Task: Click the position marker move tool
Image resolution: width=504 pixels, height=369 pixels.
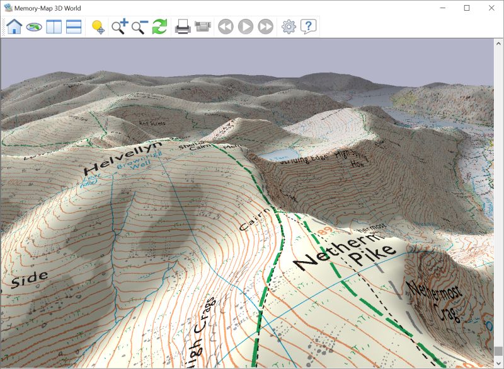Action: click(99, 28)
